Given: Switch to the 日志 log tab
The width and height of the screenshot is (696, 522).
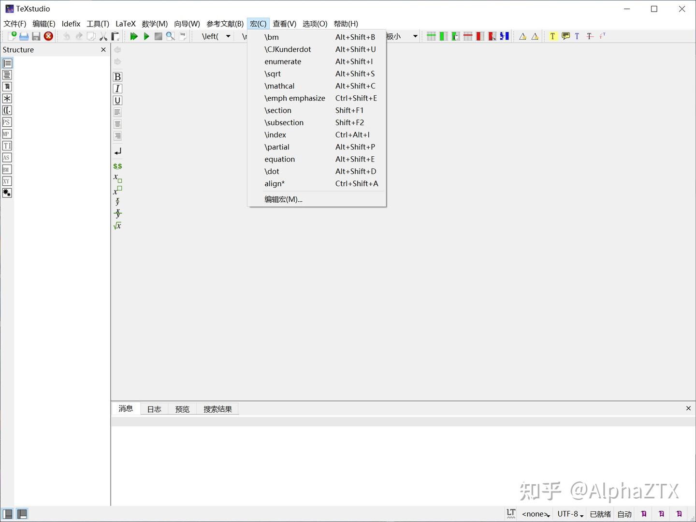Looking at the screenshot, I should coord(154,409).
